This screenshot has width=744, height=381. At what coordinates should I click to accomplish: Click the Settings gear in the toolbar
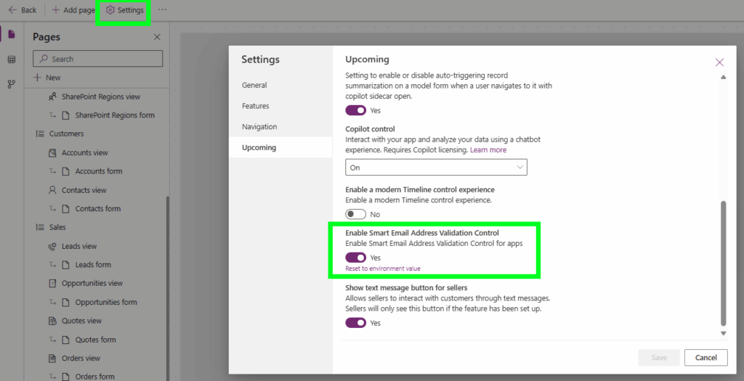(124, 10)
